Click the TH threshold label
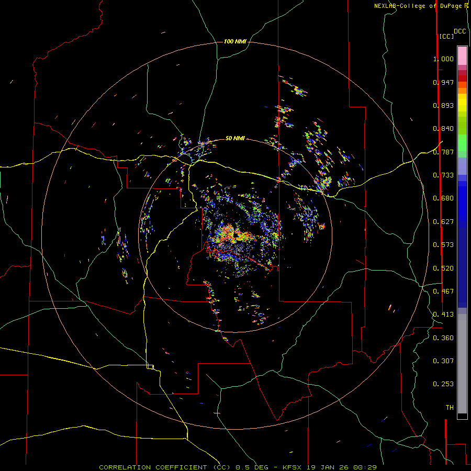The height and width of the screenshot is (471, 471). 450,408
